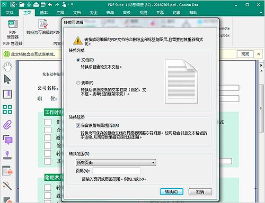Click the redo arrow icon

coord(57,4)
